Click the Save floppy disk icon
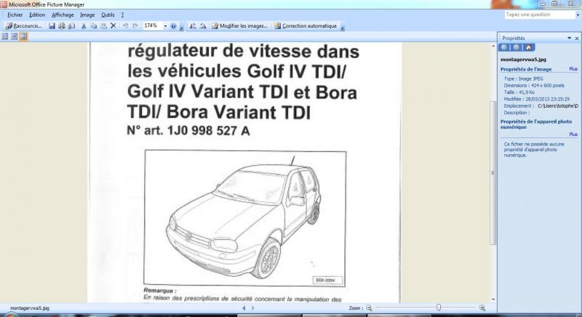582x317 pixels. (52, 26)
